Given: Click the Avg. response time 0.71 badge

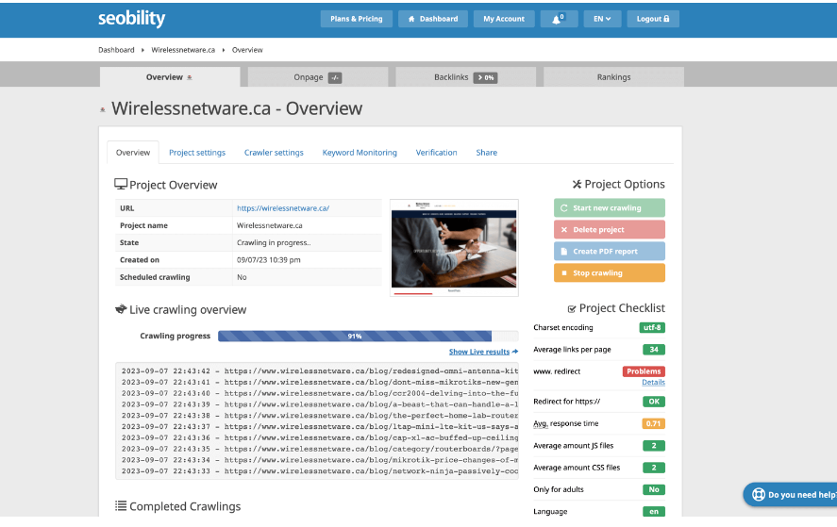Looking at the screenshot, I should click(653, 423).
